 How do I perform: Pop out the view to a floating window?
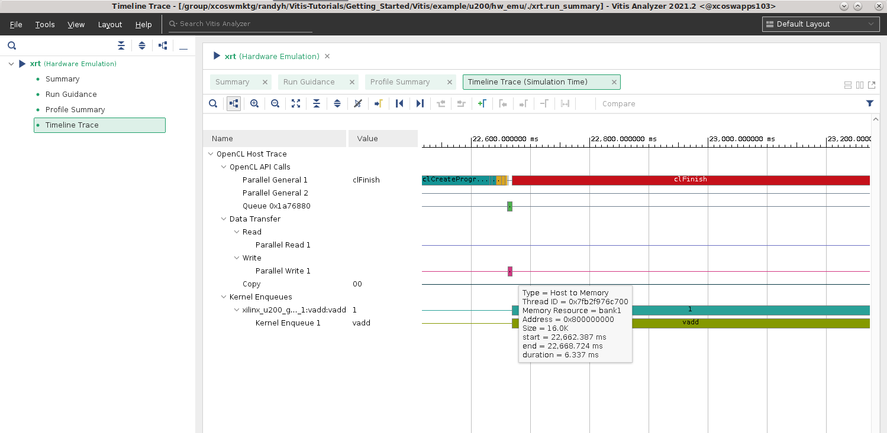[871, 85]
